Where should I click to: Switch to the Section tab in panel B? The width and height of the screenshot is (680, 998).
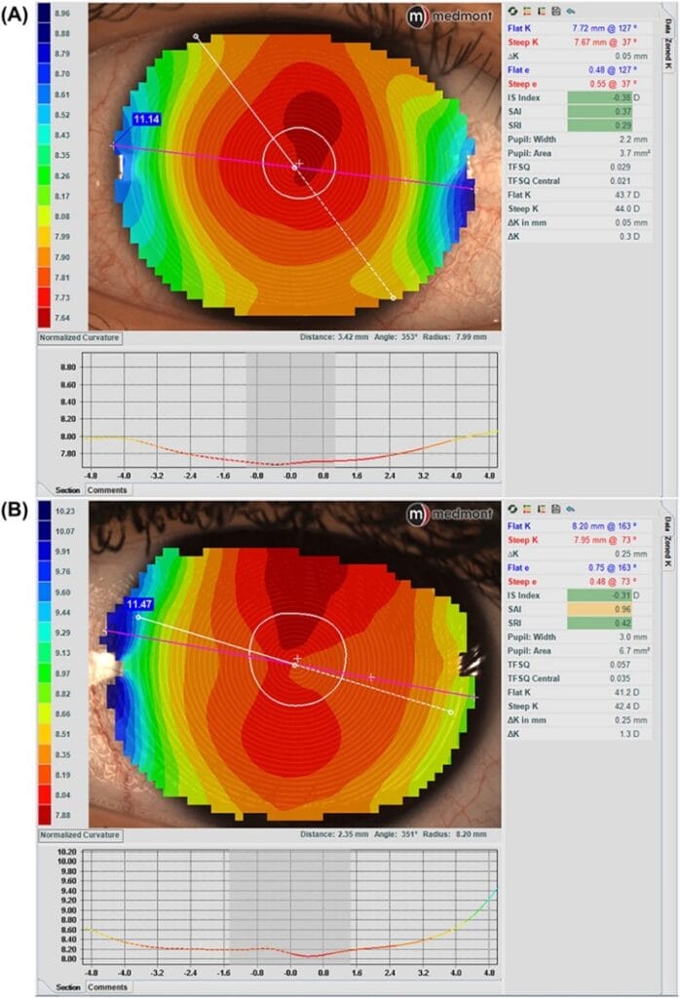(67, 987)
